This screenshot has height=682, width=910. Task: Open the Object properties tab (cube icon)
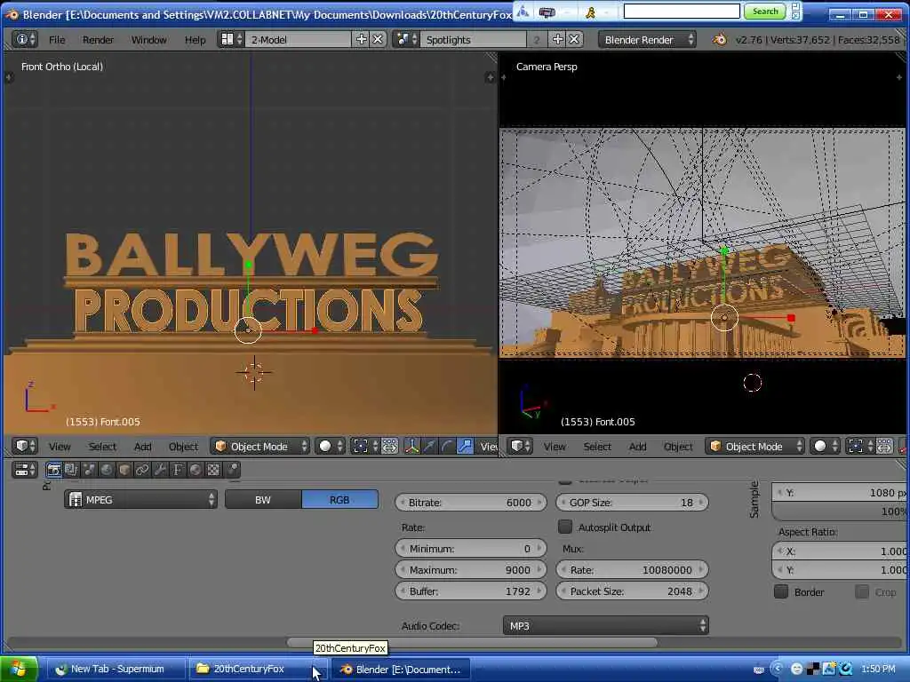[124, 470]
